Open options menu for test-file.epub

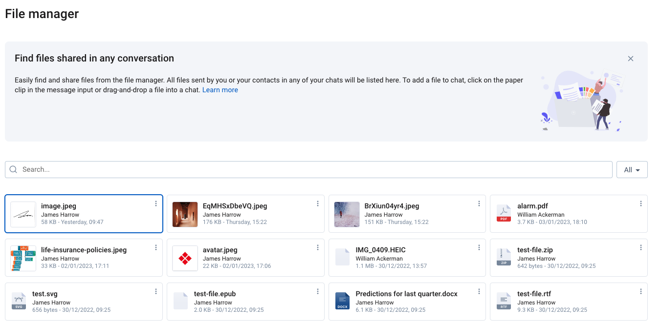click(x=318, y=291)
